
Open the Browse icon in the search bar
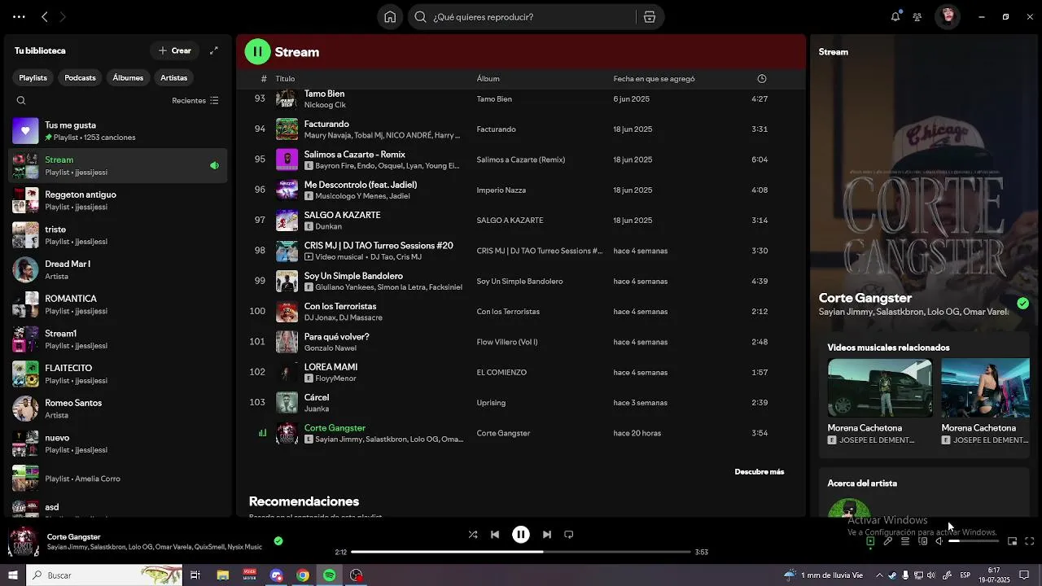650,17
